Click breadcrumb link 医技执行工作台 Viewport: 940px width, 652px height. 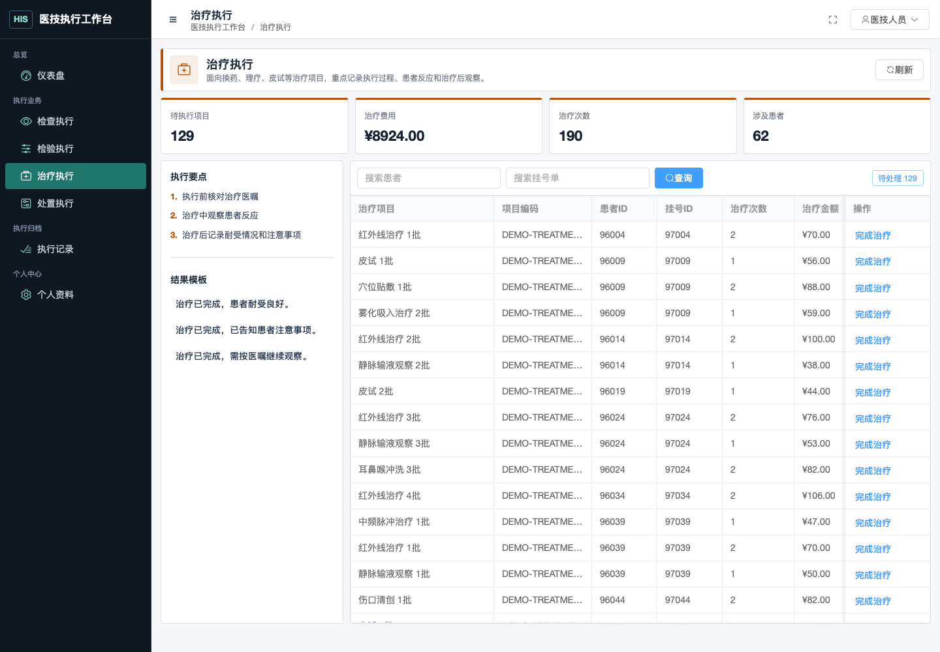click(x=218, y=27)
